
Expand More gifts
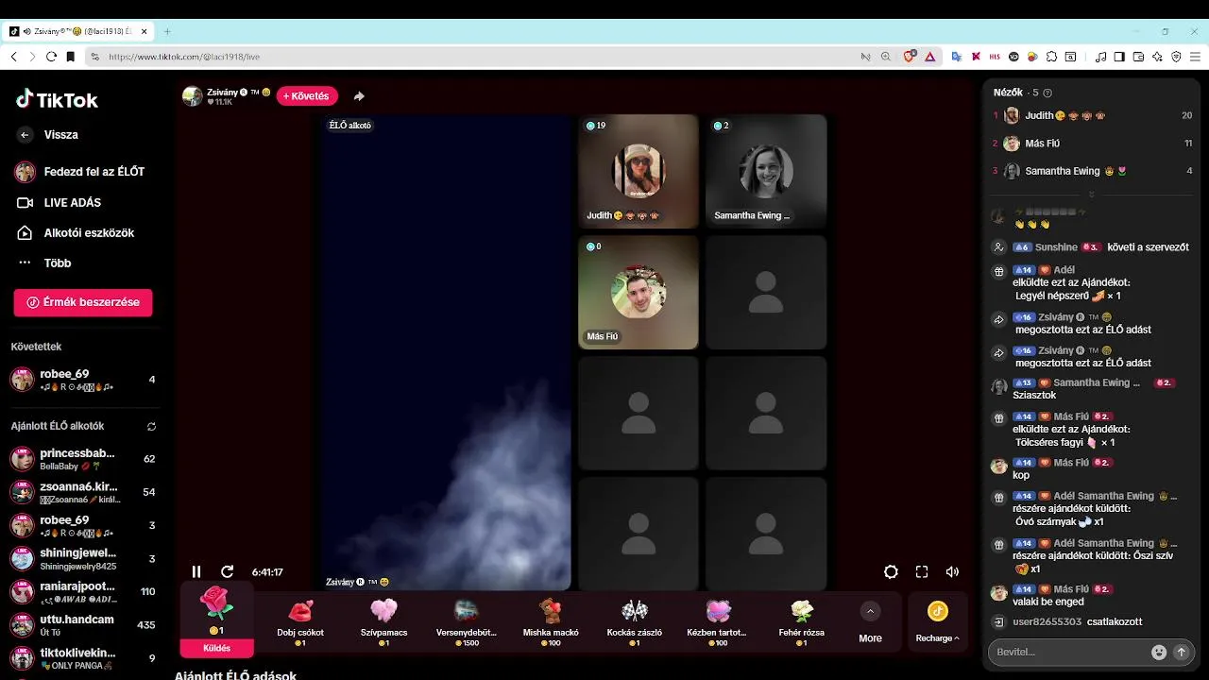(870, 621)
